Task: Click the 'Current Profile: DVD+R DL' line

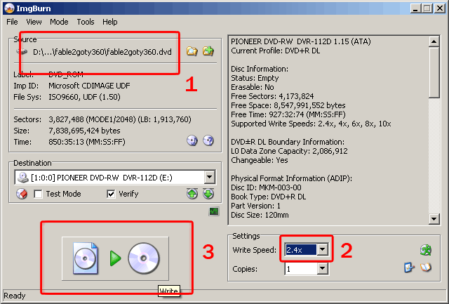Action: pos(276,51)
